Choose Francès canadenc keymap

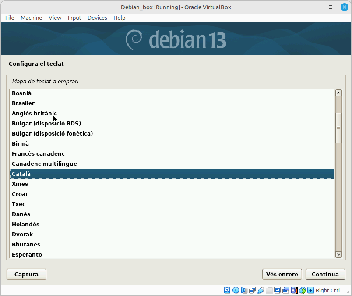point(172,153)
